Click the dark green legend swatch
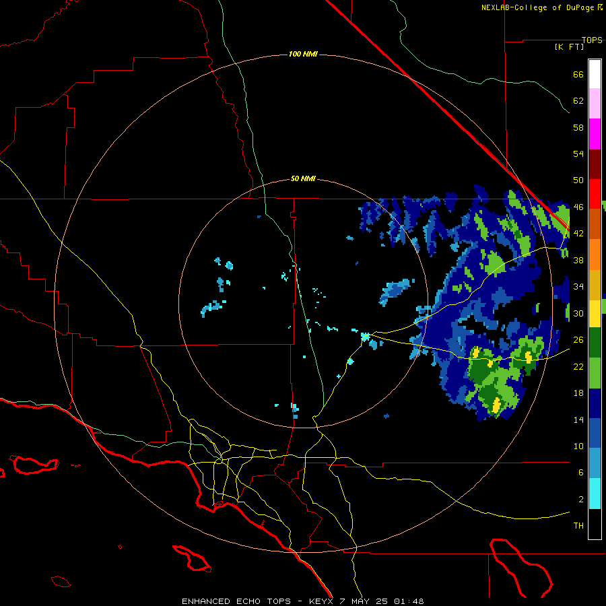Screen dimensions: 606x606 click(595, 343)
